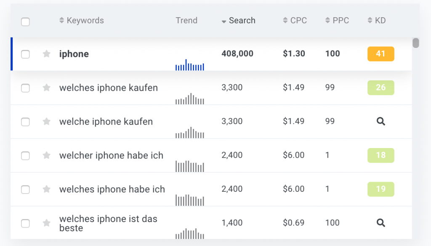
Task: Click star next to 'welcher iphone habe ich'
Action: pyautogui.click(x=47, y=155)
